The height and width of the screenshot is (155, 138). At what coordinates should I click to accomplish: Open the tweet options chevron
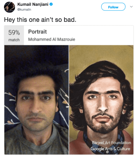[131, 7]
